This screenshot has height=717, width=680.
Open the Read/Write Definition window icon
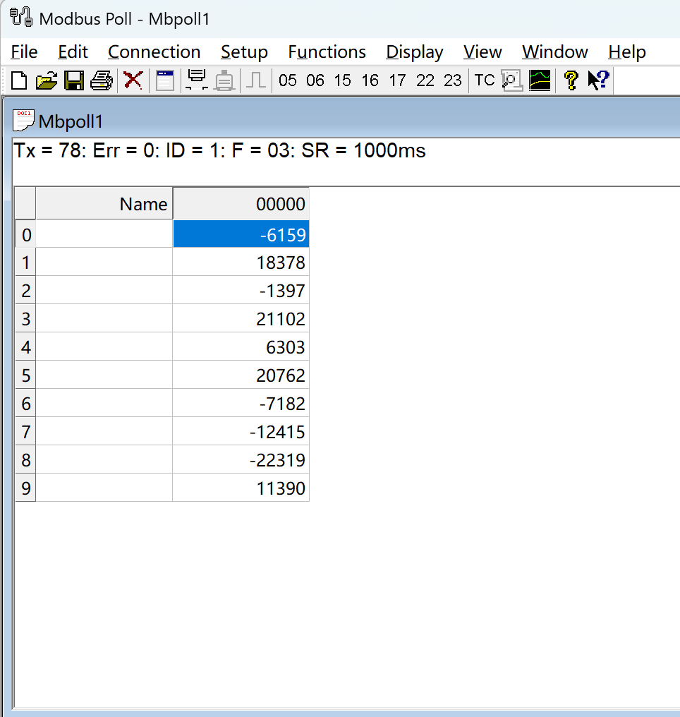164,80
